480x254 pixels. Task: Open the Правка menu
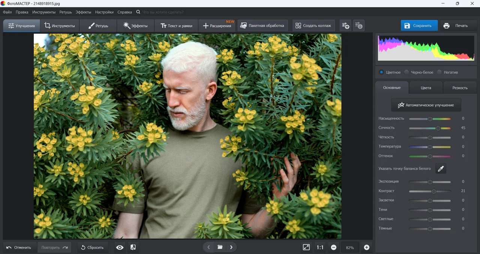(x=22, y=12)
